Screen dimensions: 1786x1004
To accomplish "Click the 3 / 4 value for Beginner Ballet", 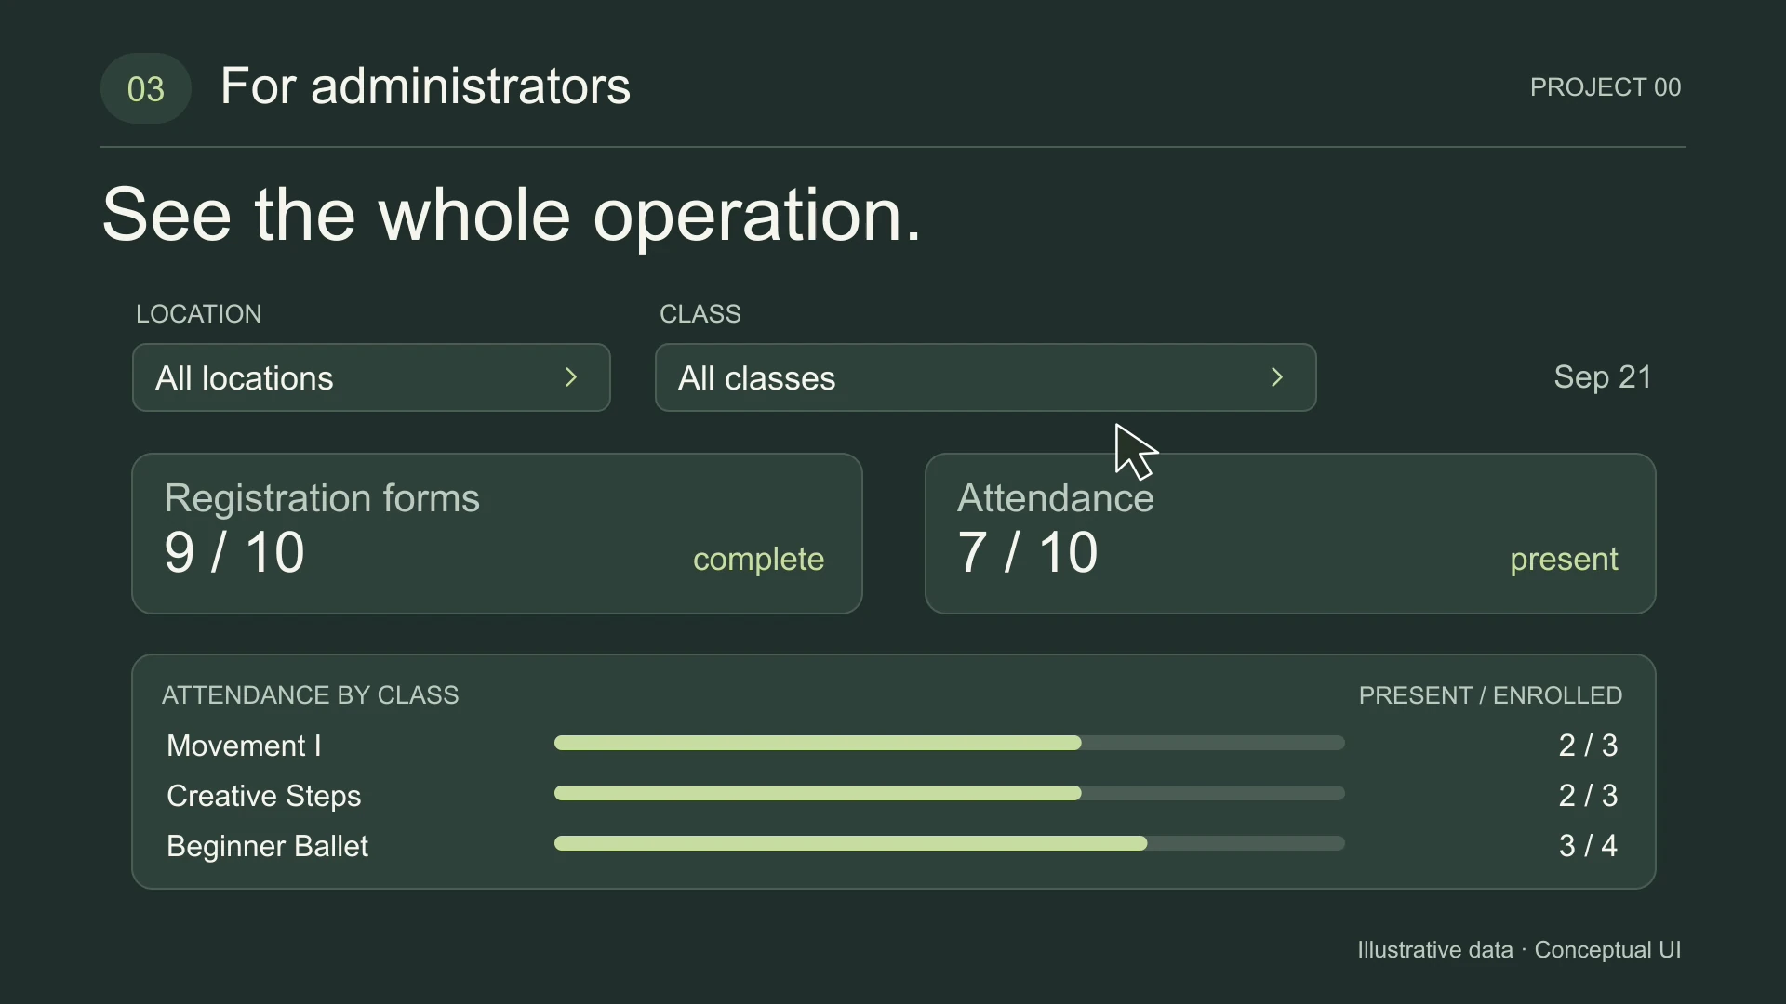I will pos(1588,846).
